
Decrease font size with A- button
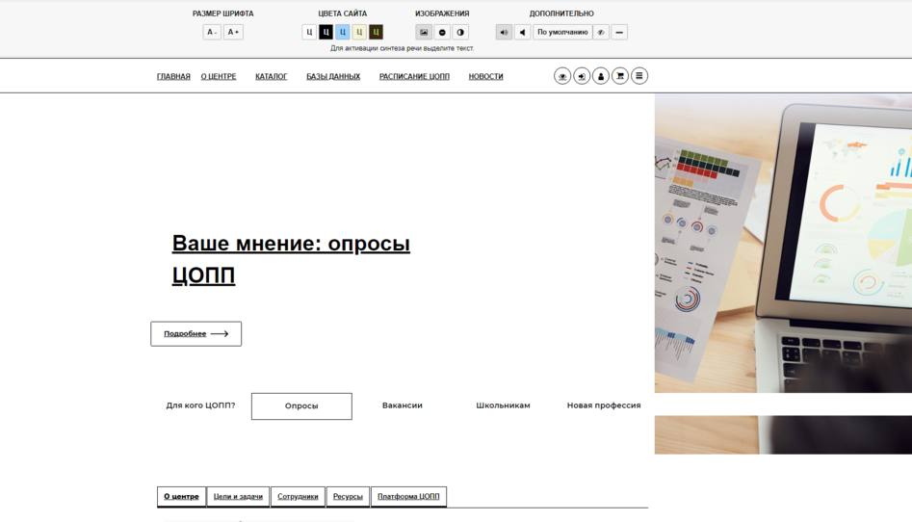click(212, 32)
